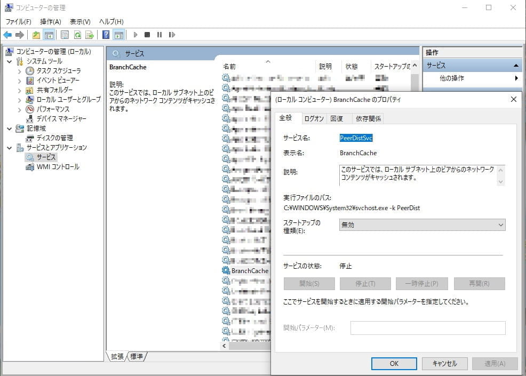Select システム ツール in the tree

[x=44, y=61]
